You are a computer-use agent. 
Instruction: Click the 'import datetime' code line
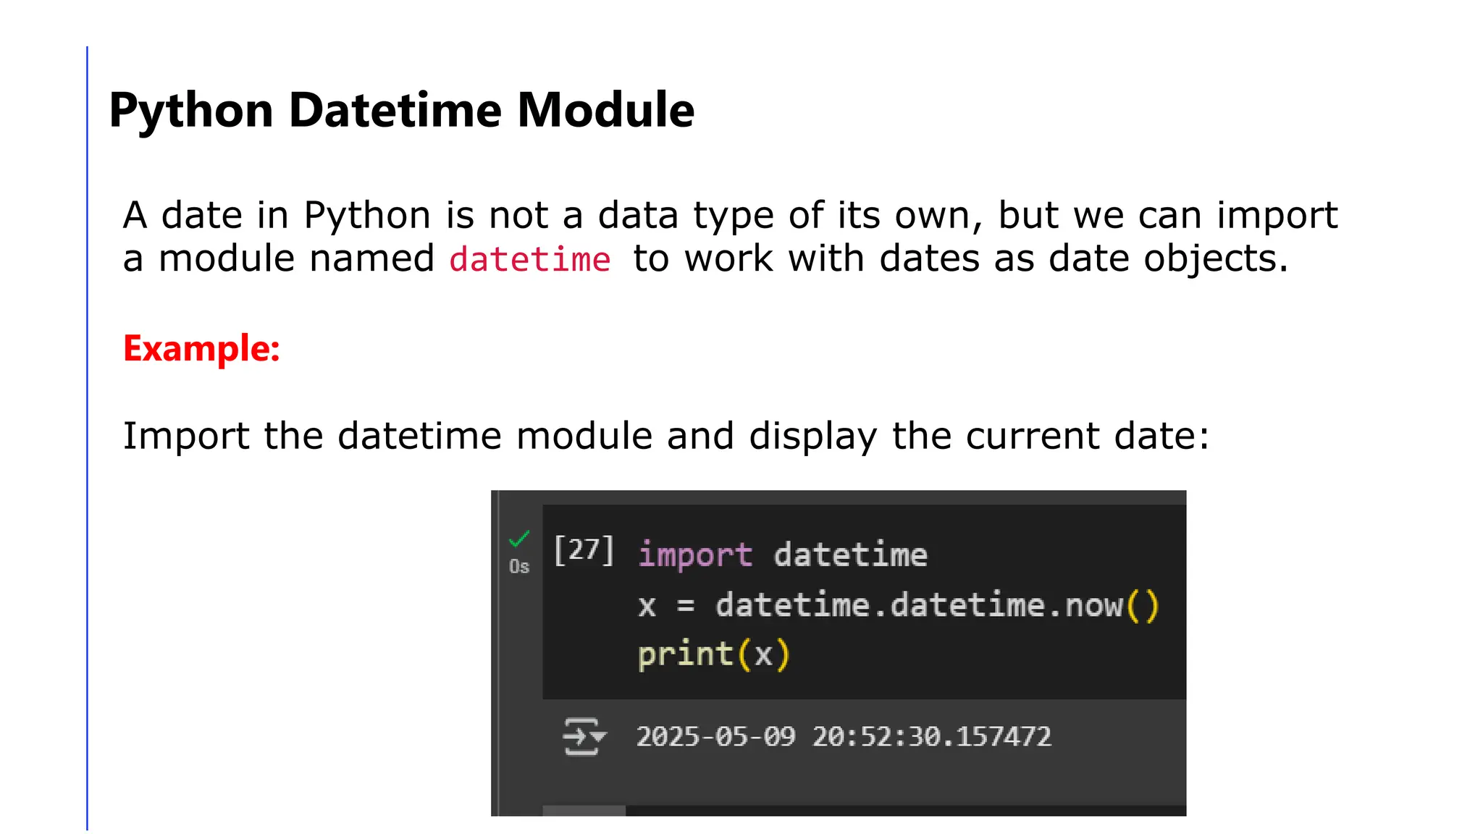783,555
